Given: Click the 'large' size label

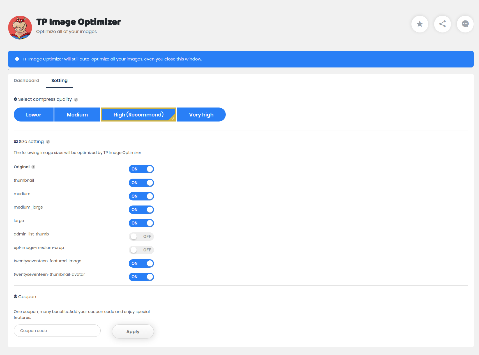Looking at the screenshot, I should pos(19,221).
